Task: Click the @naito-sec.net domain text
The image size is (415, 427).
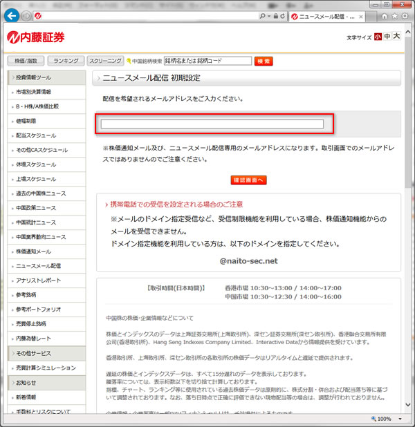Action: 249,261
